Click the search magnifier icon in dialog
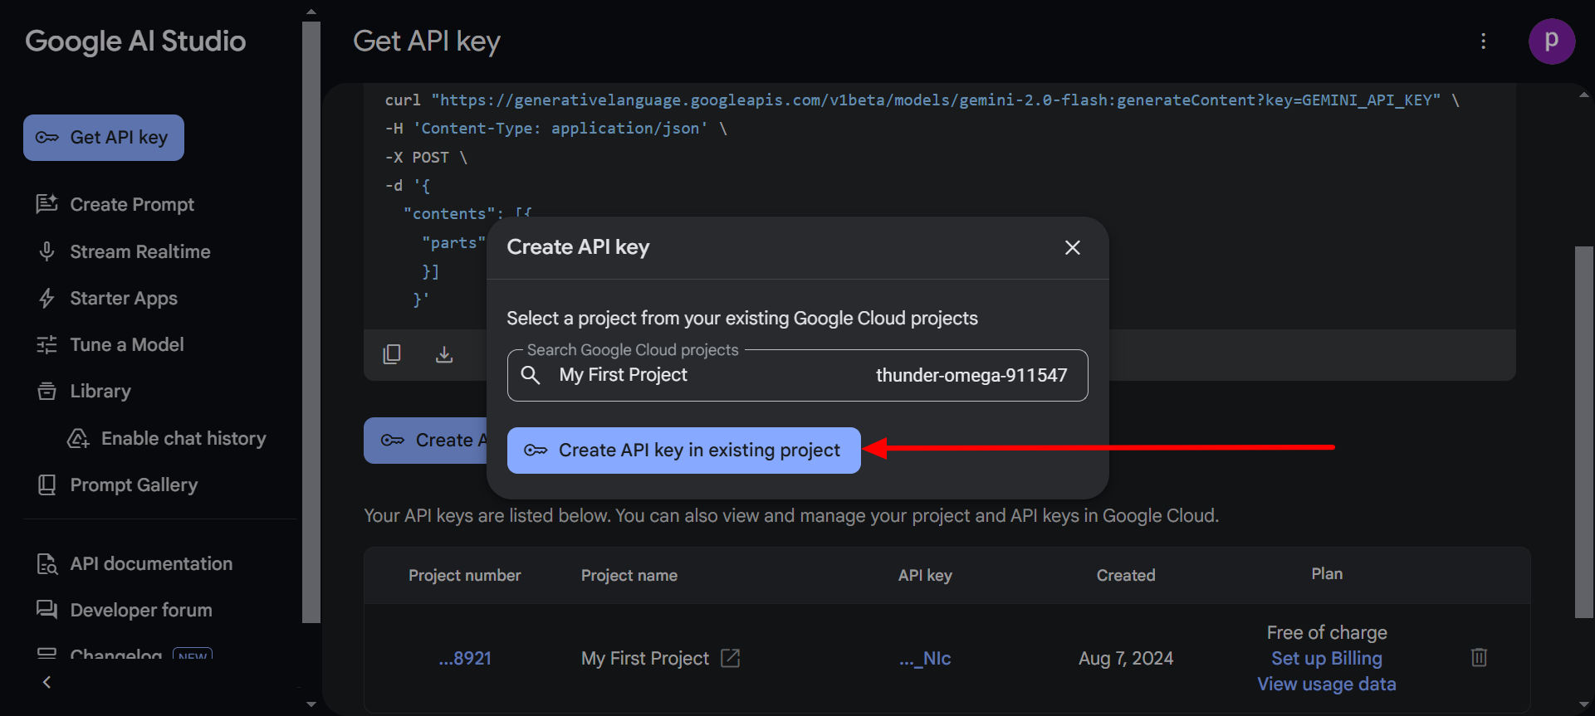This screenshot has height=716, width=1595. point(531,375)
